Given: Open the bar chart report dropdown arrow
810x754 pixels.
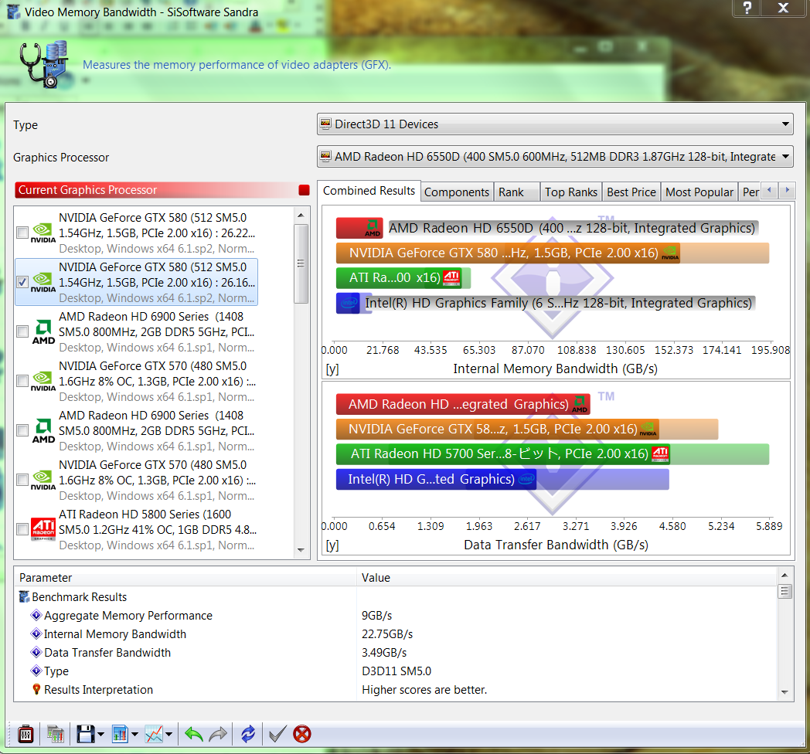Looking at the screenshot, I should (x=134, y=734).
